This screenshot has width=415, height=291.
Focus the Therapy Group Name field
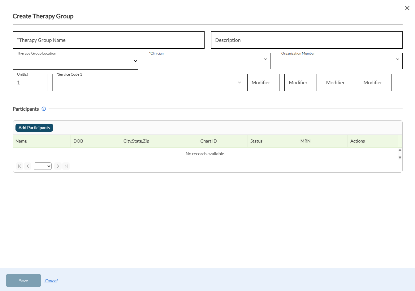pyautogui.click(x=109, y=40)
